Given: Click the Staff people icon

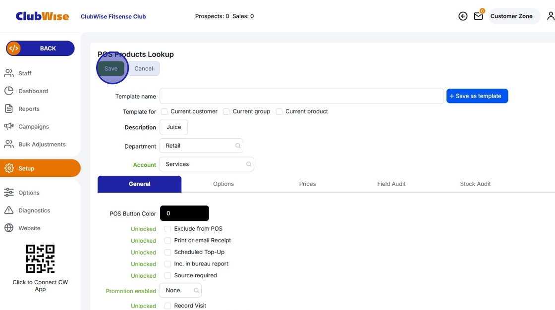Looking at the screenshot, I should pos(9,73).
